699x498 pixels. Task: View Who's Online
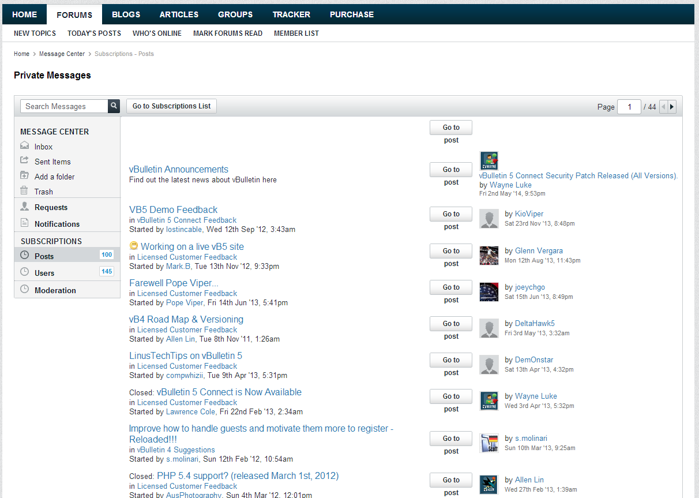click(157, 33)
